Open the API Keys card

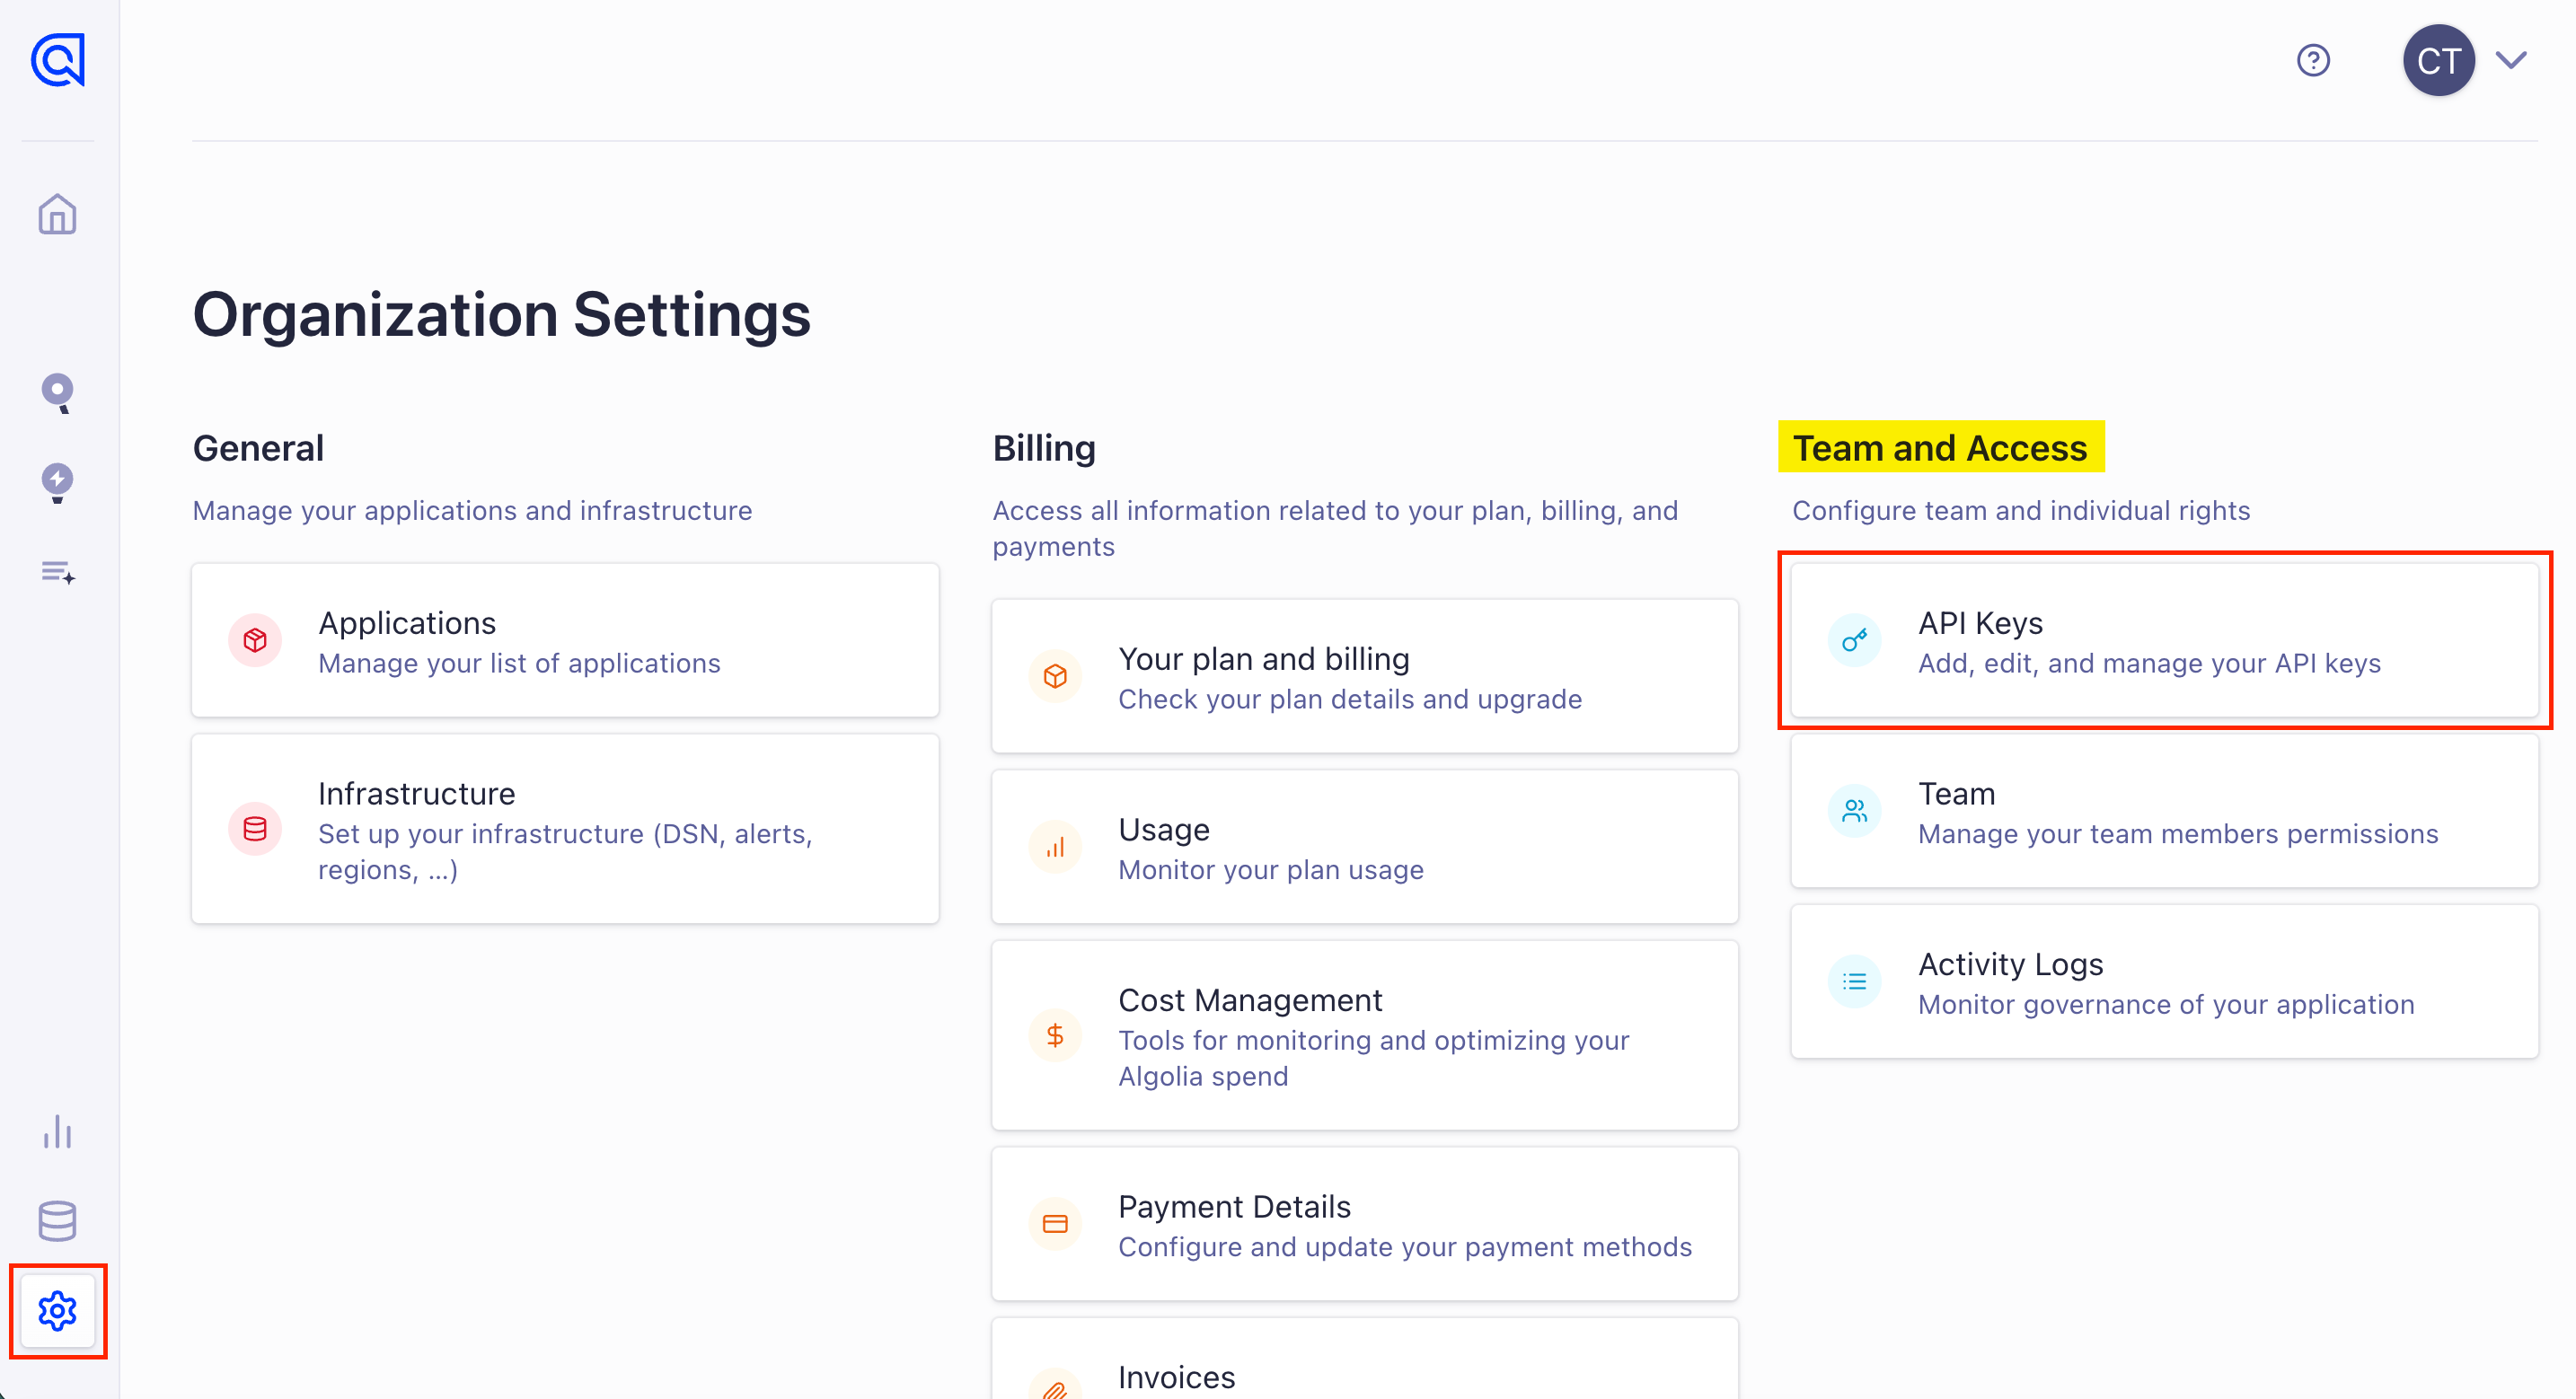pyautogui.click(x=2164, y=641)
